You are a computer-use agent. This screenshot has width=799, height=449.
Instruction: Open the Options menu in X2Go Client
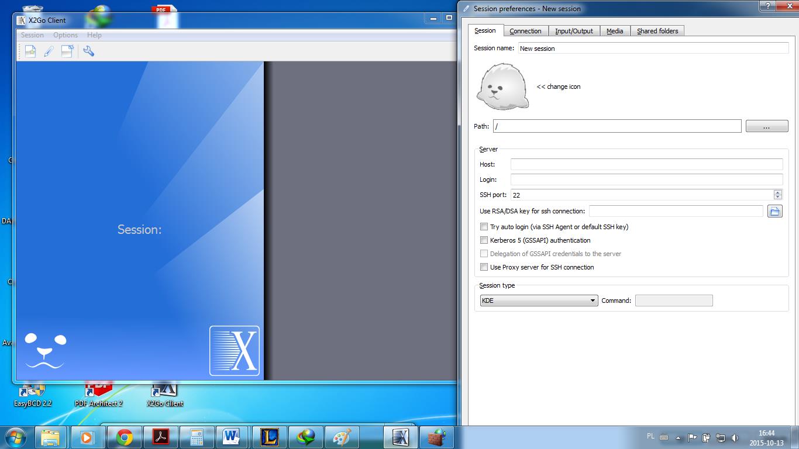point(66,35)
